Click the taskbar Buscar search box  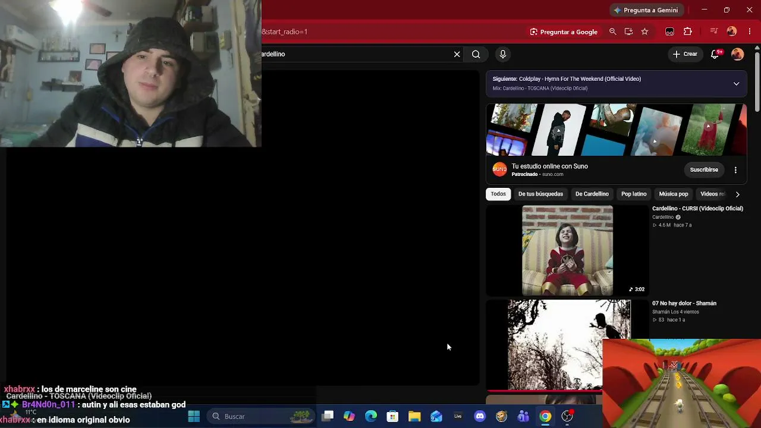click(x=260, y=416)
